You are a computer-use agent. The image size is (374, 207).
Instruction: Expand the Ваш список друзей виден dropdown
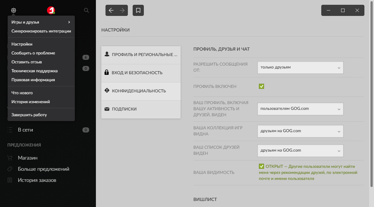click(x=300, y=150)
